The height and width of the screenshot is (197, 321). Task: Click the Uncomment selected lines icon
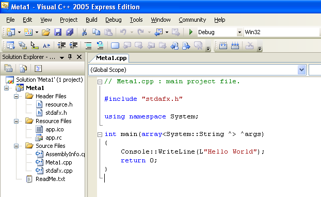pos(100,46)
